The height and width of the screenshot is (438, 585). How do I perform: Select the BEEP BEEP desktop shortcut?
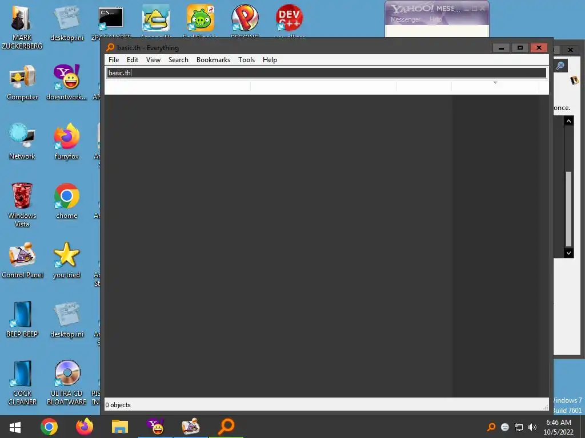click(22, 314)
